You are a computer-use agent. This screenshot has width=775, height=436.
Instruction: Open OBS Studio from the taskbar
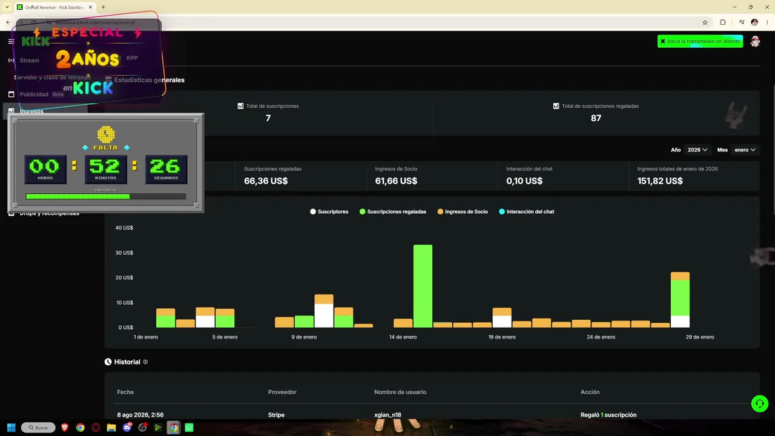point(143,428)
